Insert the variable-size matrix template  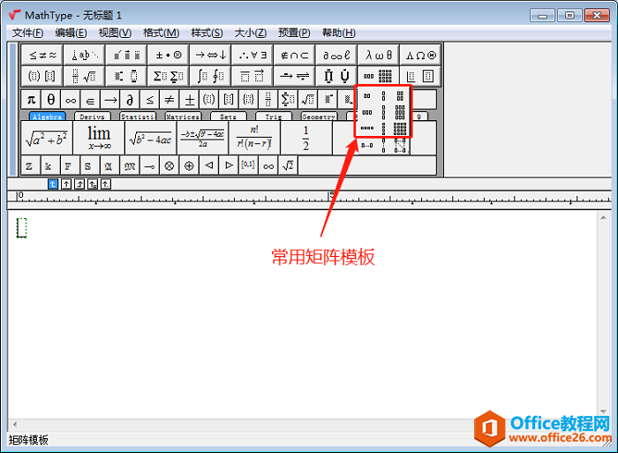point(400,146)
